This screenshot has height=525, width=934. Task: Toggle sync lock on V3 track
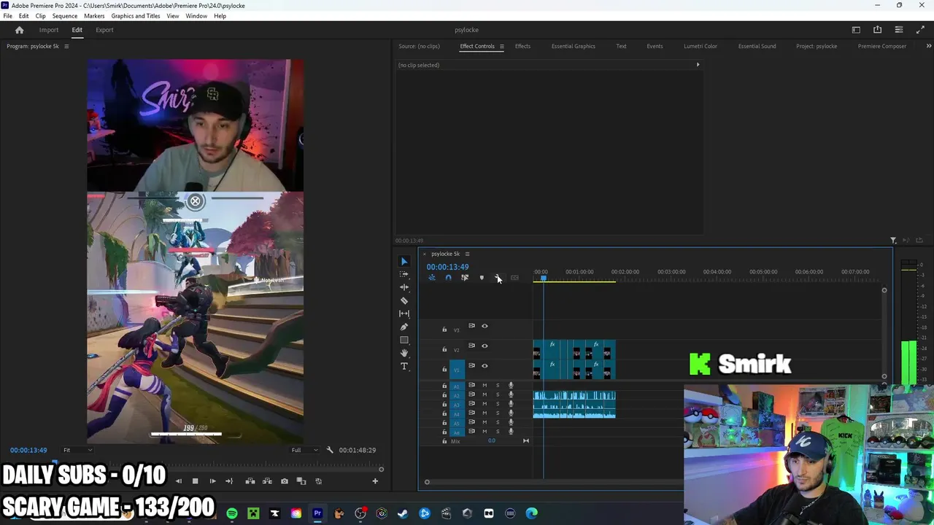[x=471, y=326]
